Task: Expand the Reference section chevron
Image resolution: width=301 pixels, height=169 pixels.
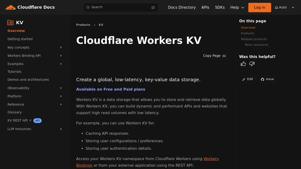Action: coord(61,104)
